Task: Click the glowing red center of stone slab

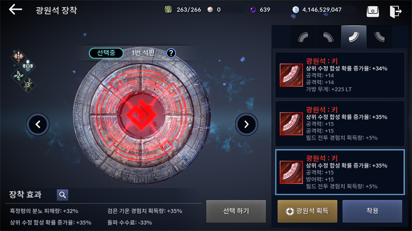Action: (x=141, y=115)
